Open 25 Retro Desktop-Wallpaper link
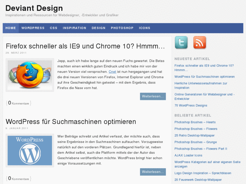Viewport: 246px width, 184px height. (x=195, y=135)
